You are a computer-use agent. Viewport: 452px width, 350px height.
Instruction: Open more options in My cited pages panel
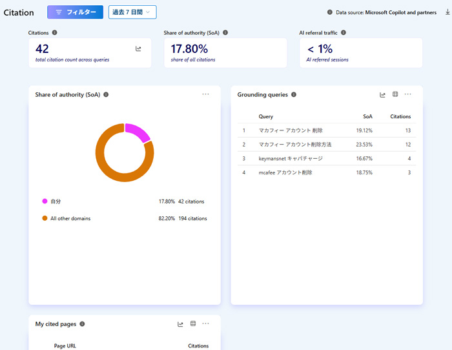point(205,324)
